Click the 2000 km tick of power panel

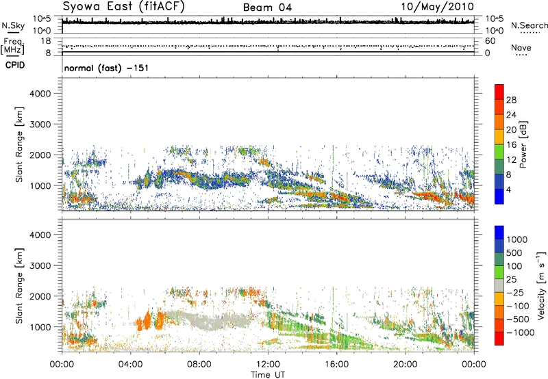point(40,155)
